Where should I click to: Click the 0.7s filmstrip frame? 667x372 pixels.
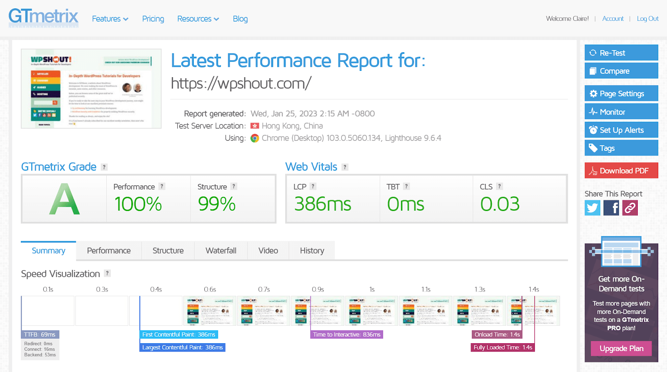click(x=263, y=311)
